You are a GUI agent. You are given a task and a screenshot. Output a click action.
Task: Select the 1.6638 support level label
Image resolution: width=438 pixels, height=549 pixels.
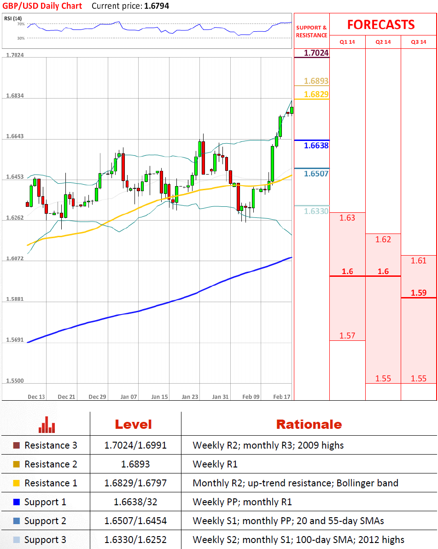(x=316, y=146)
